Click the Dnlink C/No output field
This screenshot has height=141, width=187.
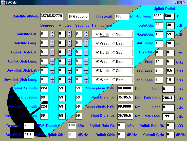(121, 135)
